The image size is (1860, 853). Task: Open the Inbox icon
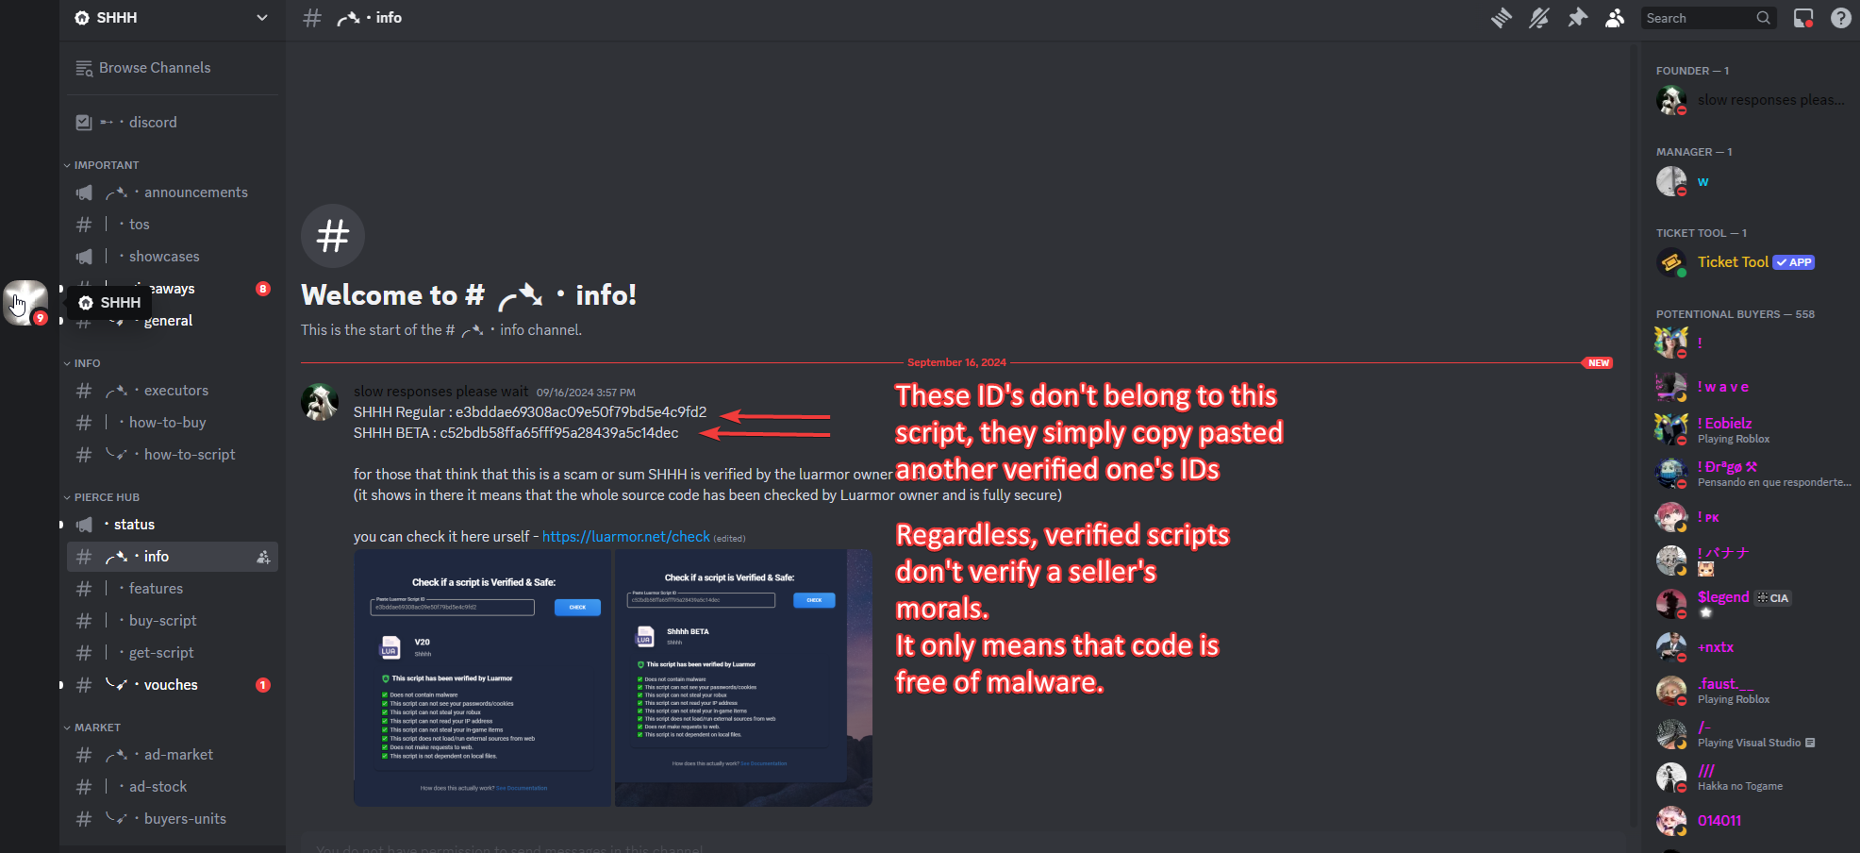coord(1803,18)
